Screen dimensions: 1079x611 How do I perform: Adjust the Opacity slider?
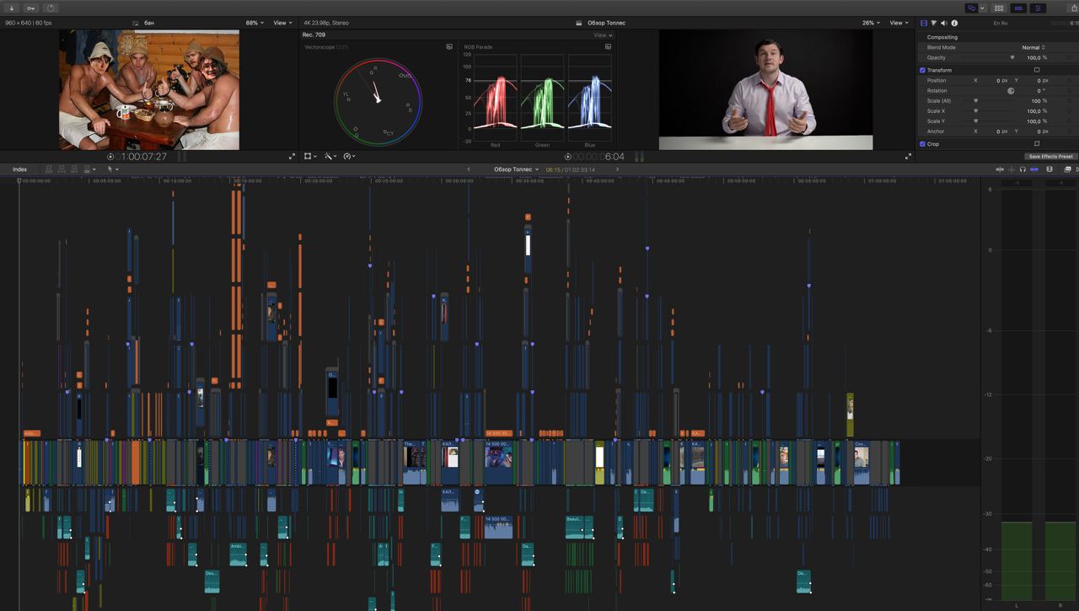tap(1012, 57)
